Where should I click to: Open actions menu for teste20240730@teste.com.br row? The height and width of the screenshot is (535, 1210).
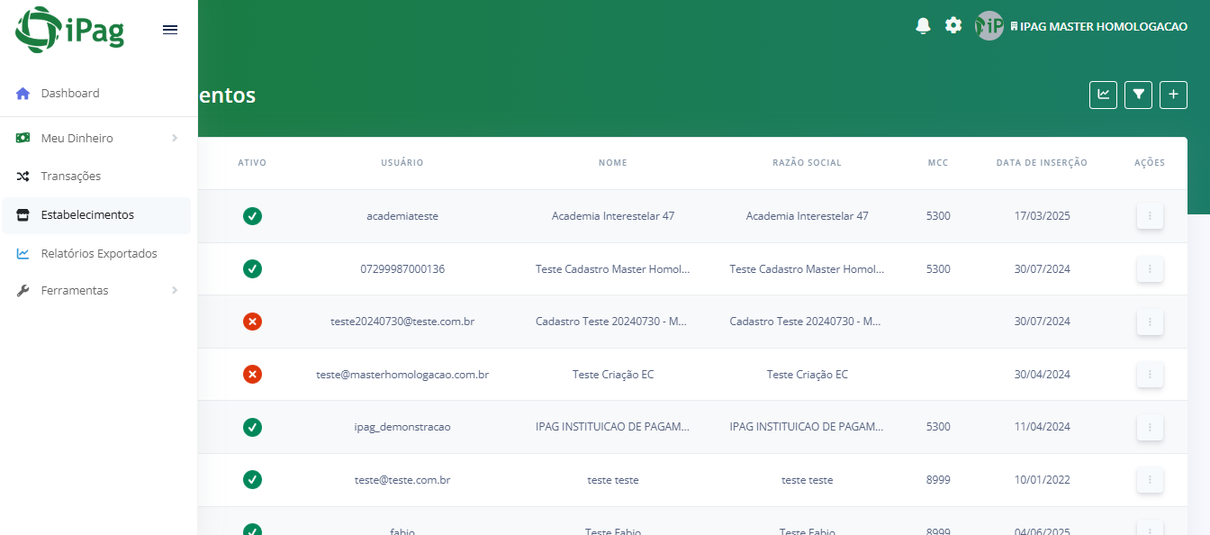click(x=1150, y=322)
